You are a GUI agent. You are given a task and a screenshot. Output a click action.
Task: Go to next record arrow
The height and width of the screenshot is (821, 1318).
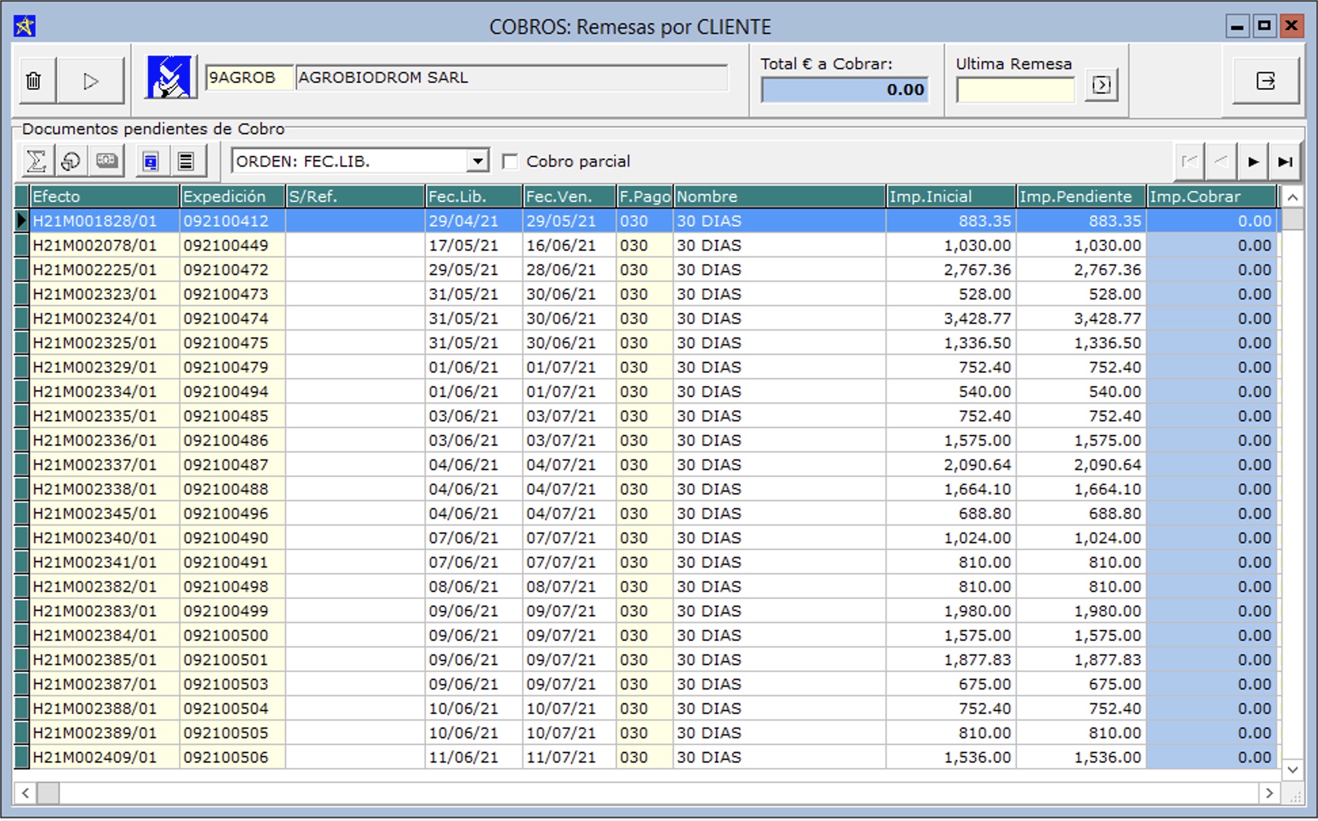(x=1253, y=161)
